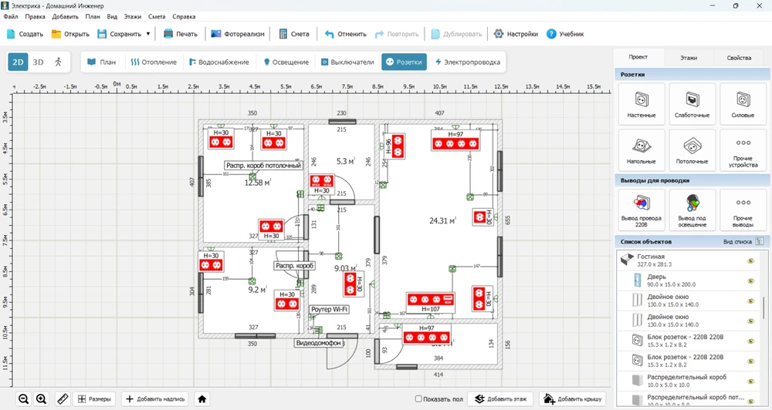Enable the Показать пол checkbox
The height and width of the screenshot is (410, 772).
point(418,398)
